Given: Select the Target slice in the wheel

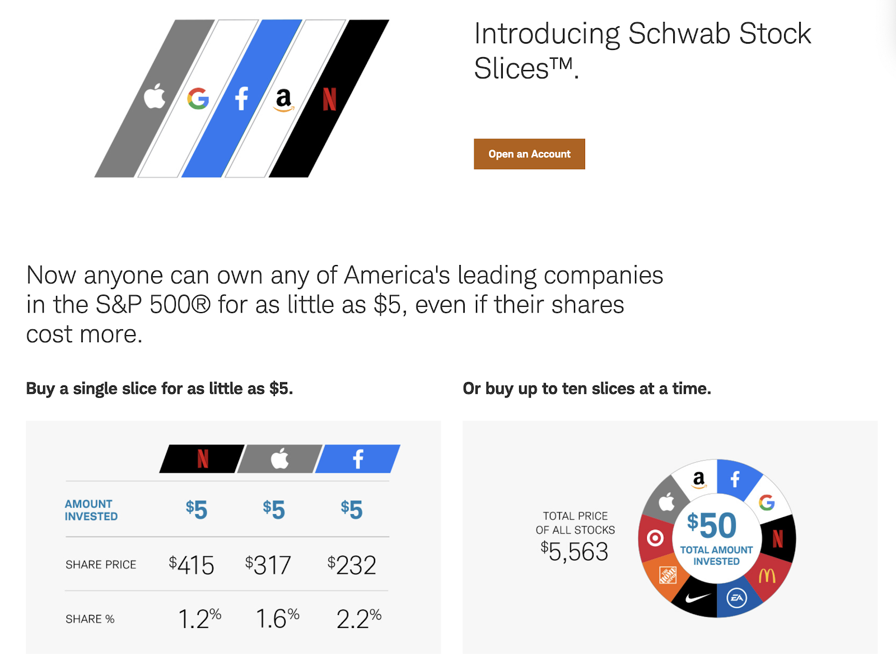Looking at the screenshot, I should (x=655, y=538).
